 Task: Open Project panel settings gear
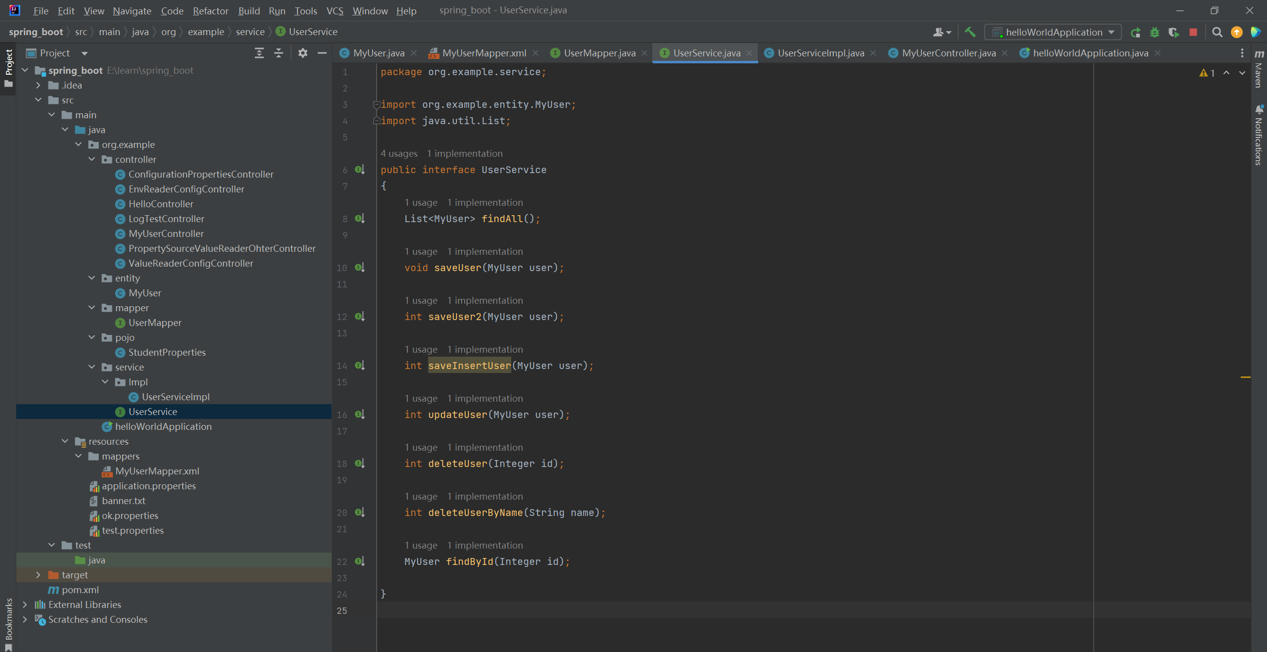303,53
